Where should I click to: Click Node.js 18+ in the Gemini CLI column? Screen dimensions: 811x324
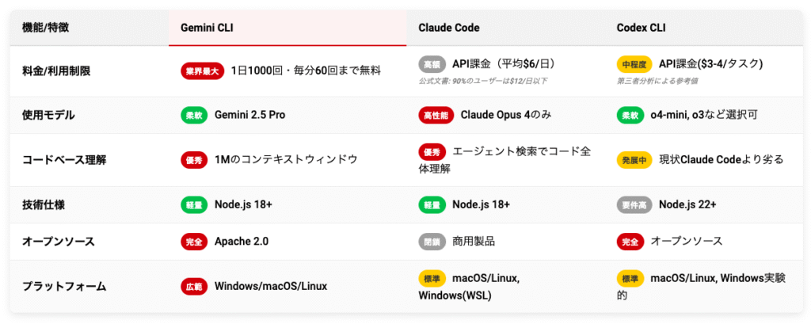tap(243, 205)
